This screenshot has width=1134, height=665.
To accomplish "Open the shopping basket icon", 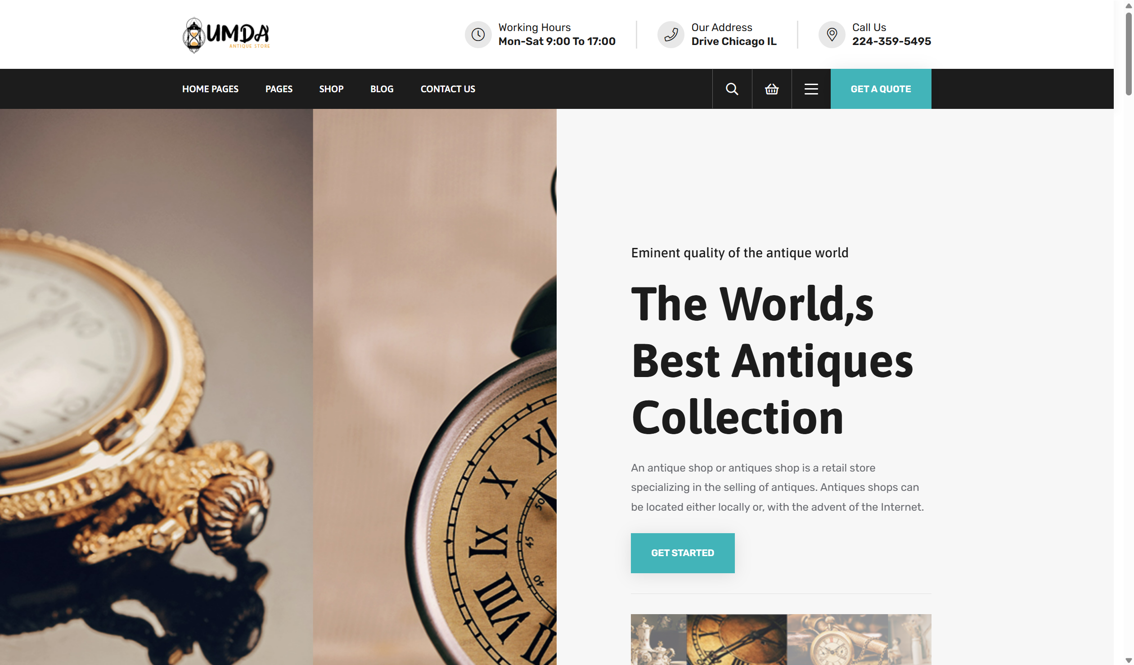I will pos(771,89).
